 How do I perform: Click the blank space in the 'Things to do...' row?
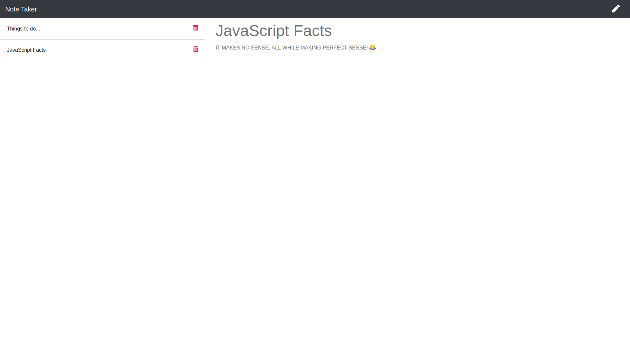(x=115, y=29)
